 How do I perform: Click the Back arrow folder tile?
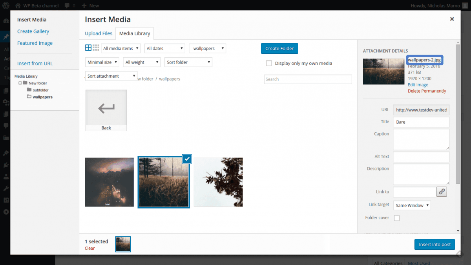coord(106,110)
